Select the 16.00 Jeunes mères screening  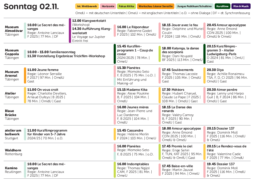[133, 107]
